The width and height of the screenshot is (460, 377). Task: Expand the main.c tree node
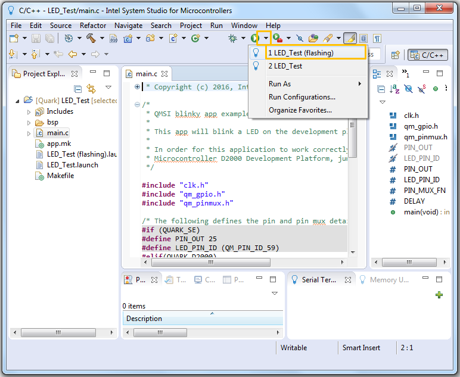coord(29,133)
